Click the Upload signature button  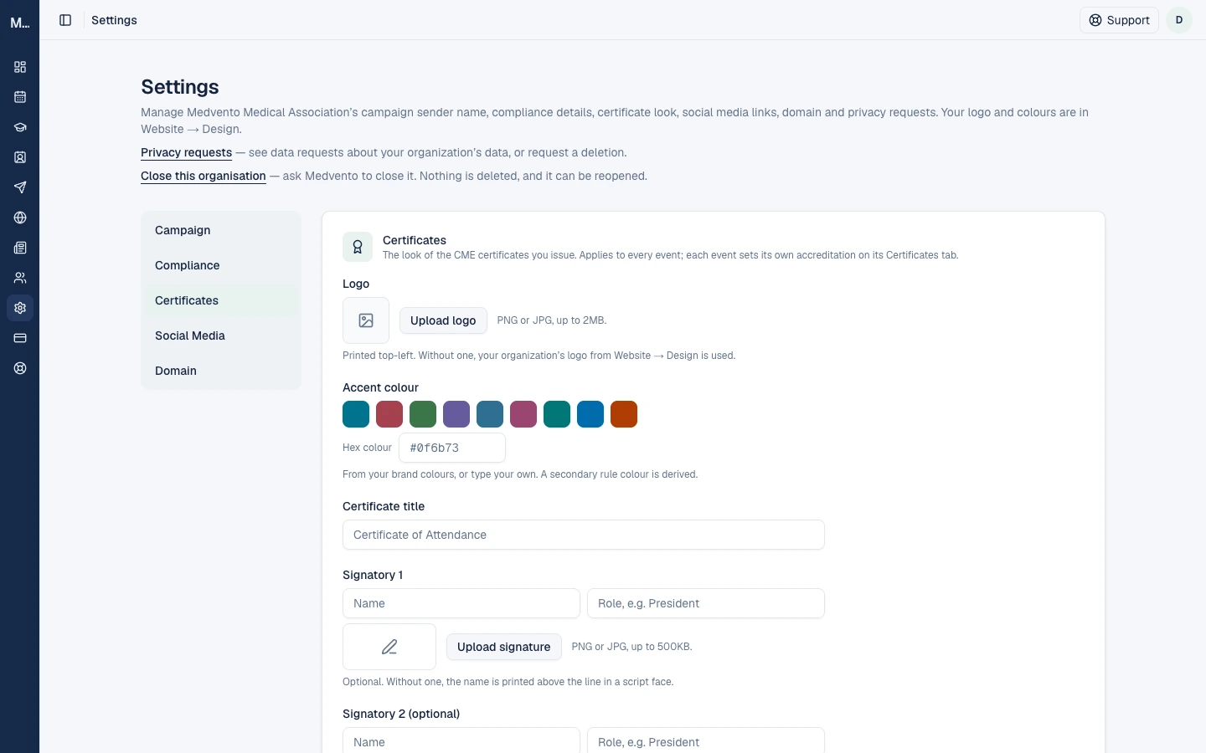[x=504, y=647]
